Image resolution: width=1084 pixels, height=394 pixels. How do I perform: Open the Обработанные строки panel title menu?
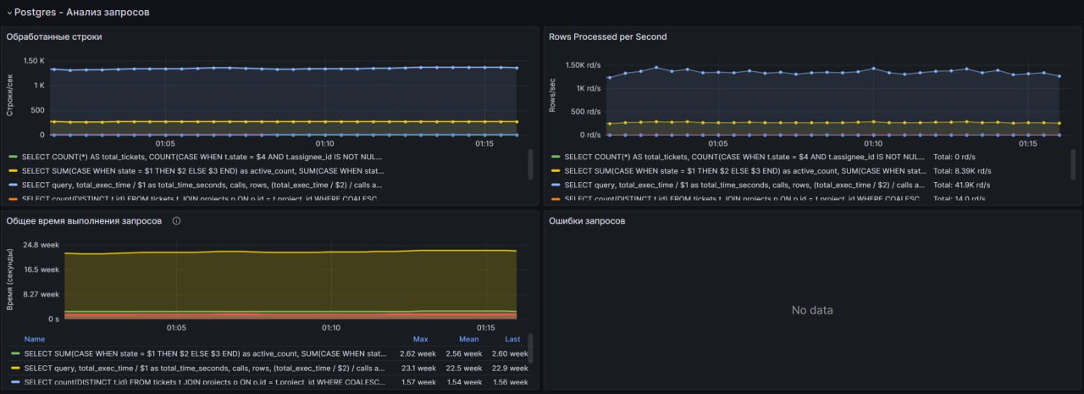tap(54, 37)
